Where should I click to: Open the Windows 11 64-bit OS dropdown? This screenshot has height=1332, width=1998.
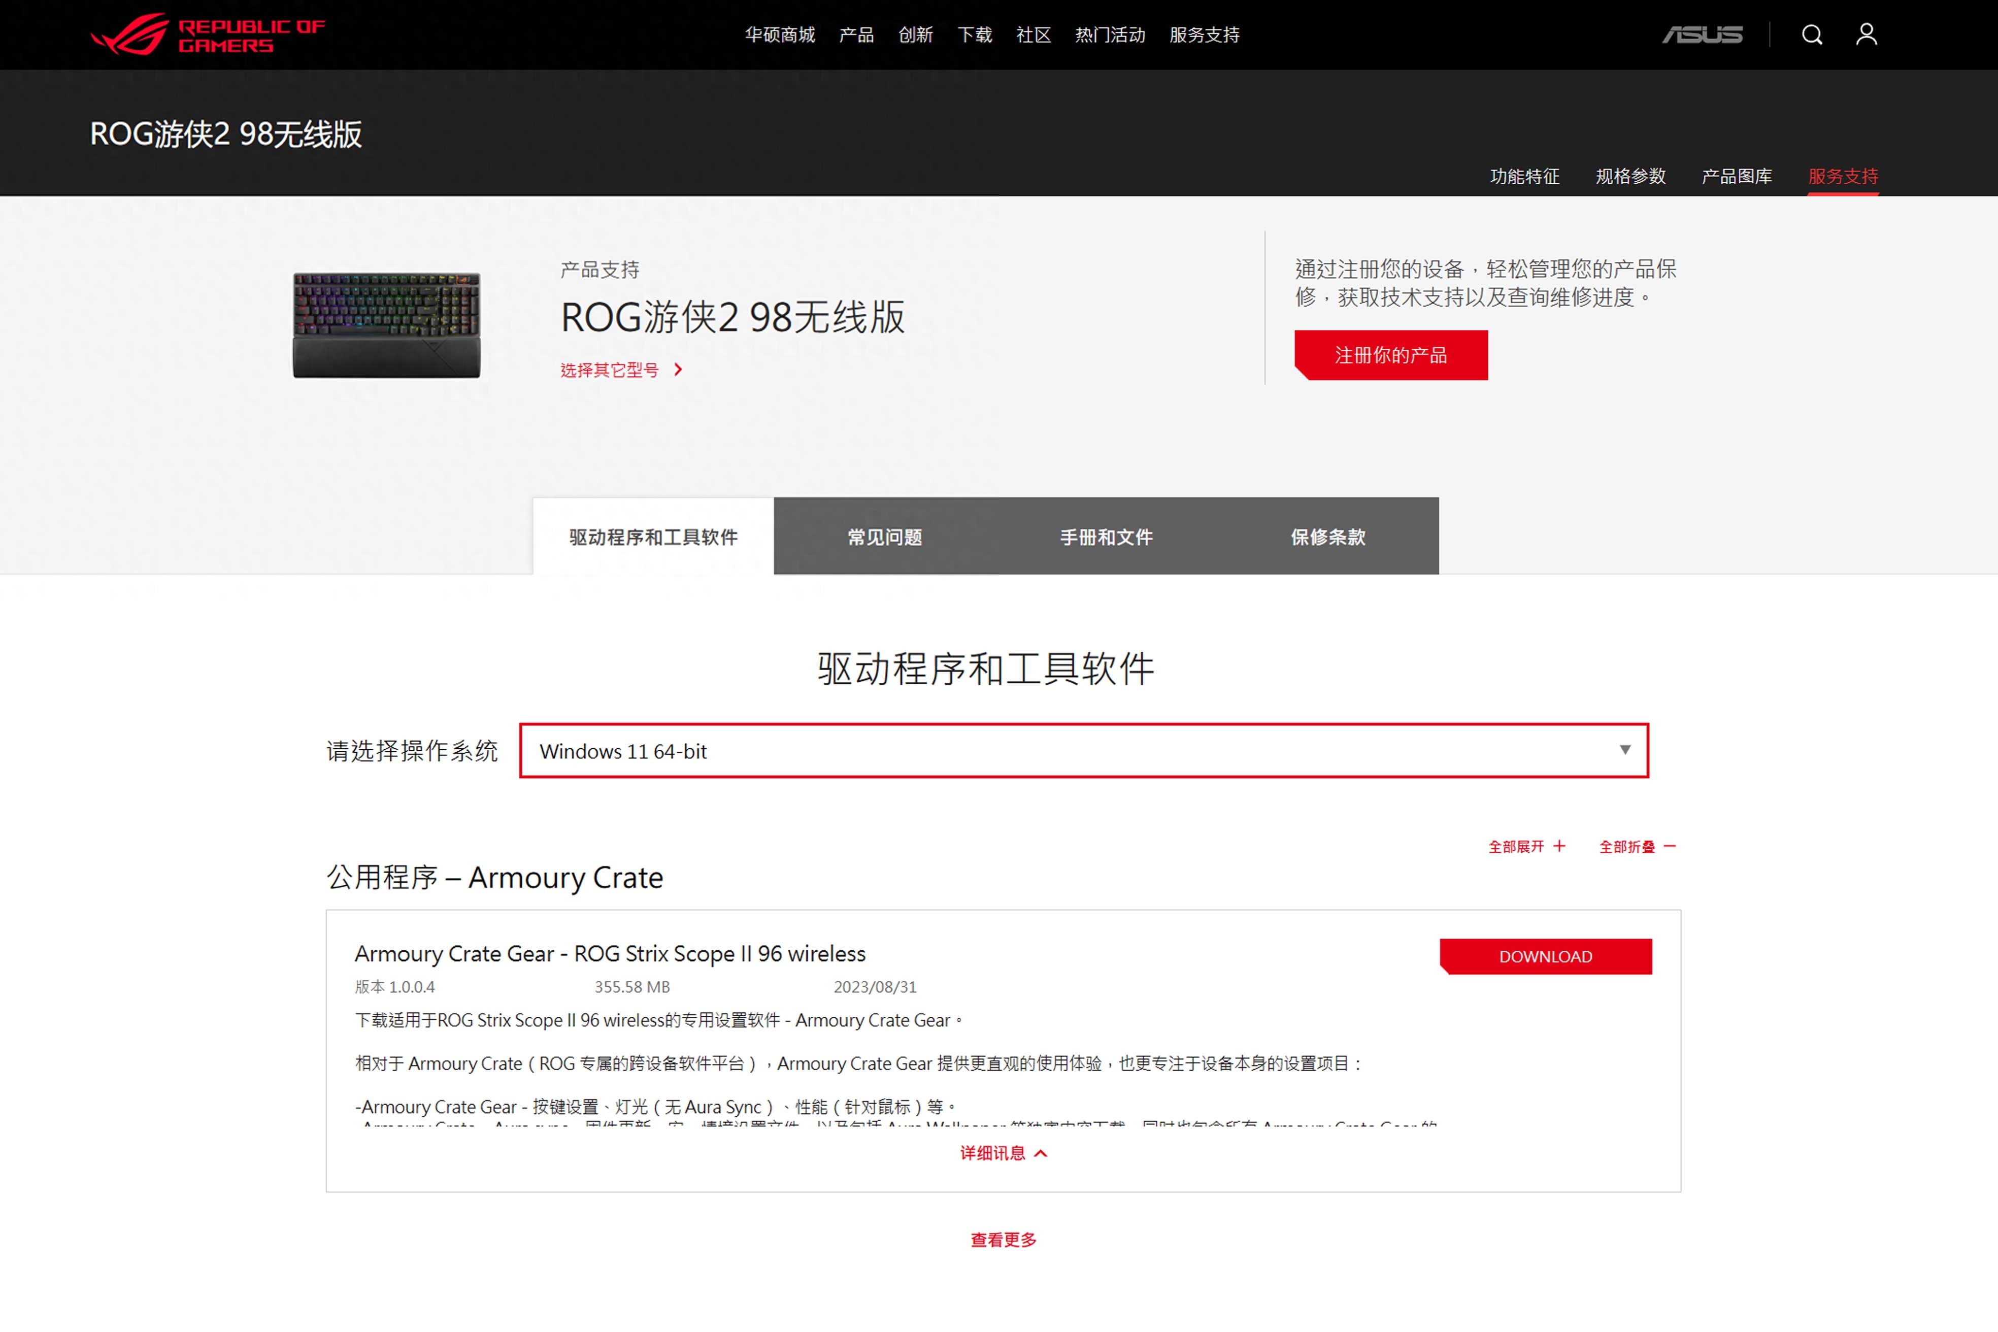[1084, 751]
